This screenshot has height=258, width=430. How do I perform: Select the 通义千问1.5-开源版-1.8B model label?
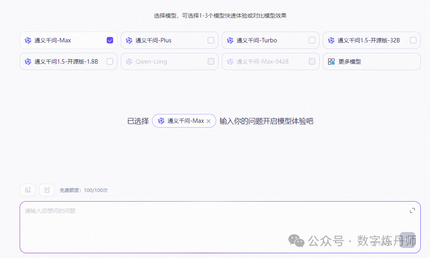[x=66, y=62]
